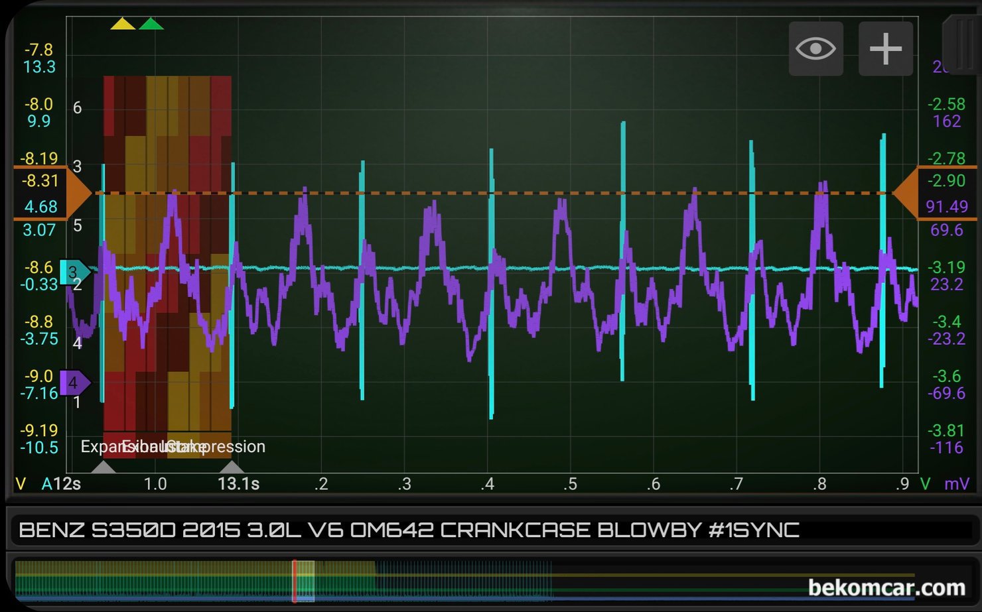The width and height of the screenshot is (982, 612).
Task: Grab the left orange cursor handle
Action: pos(53,193)
